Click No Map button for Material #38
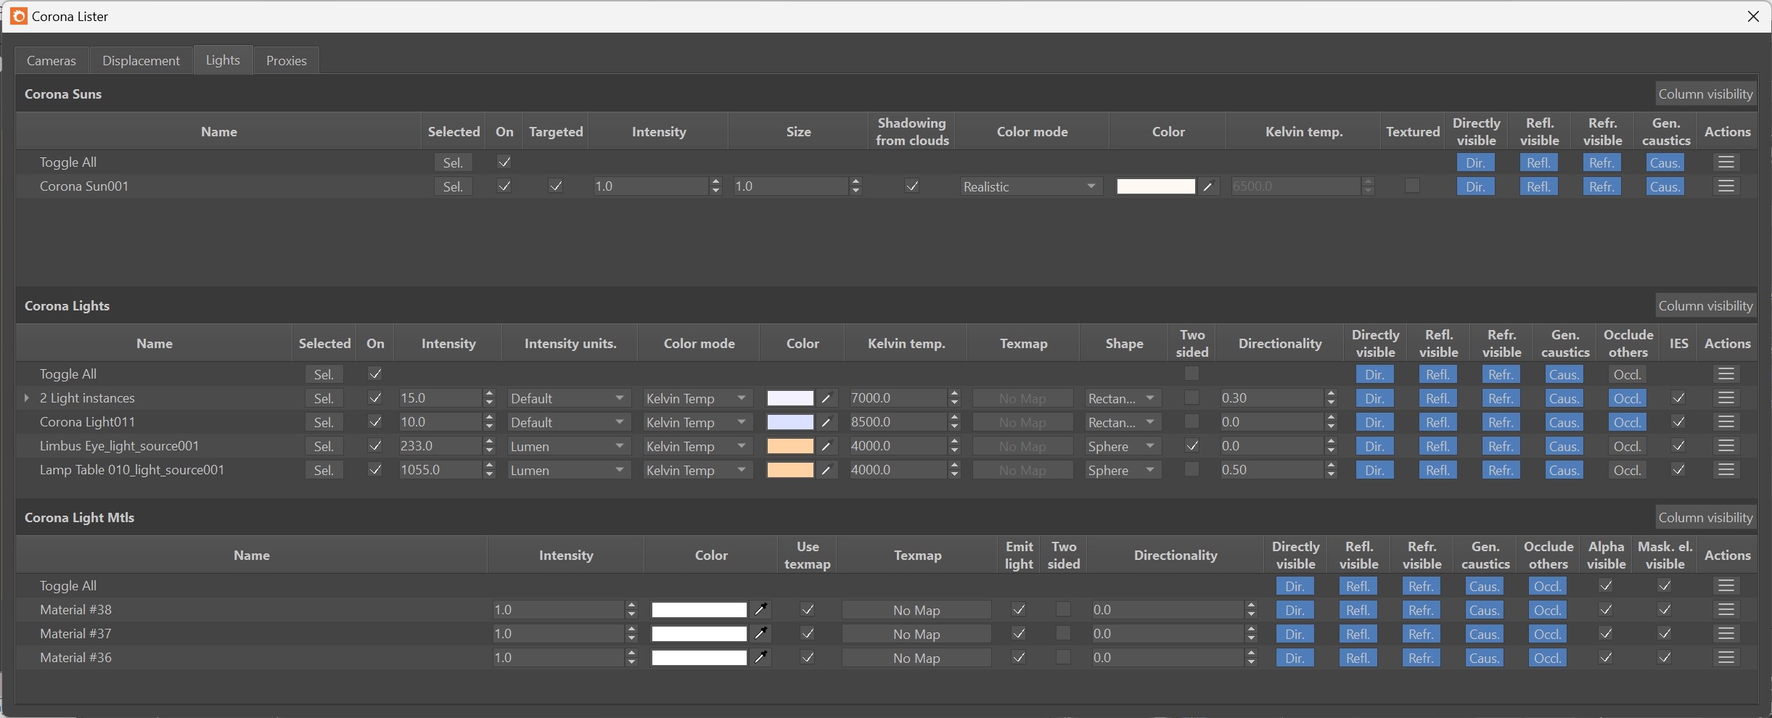The width and height of the screenshot is (1772, 718). (916, 610)
